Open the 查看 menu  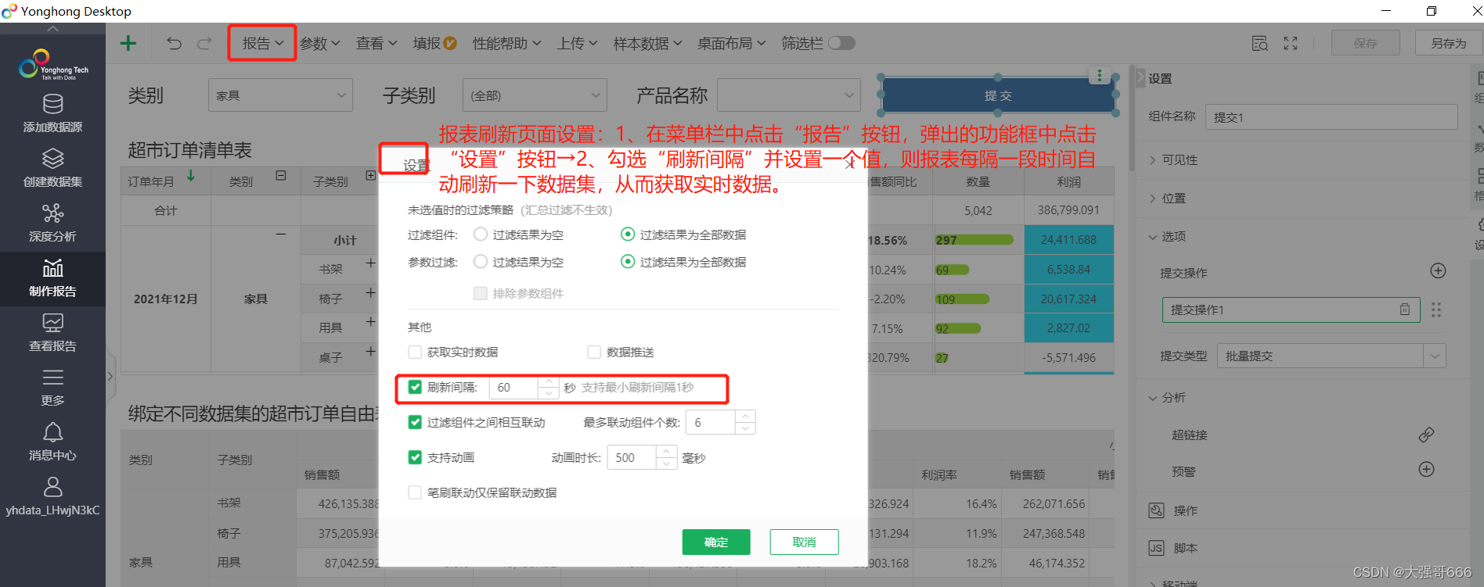pos(376,43)
